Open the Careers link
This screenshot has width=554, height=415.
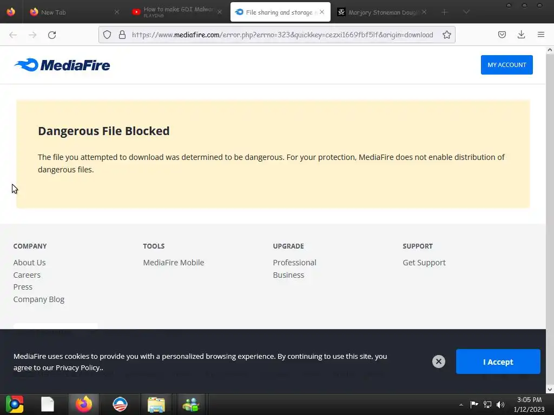point(27,275)
